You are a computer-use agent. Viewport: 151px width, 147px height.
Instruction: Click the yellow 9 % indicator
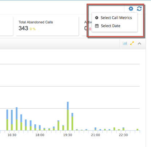tap(33, 29)
